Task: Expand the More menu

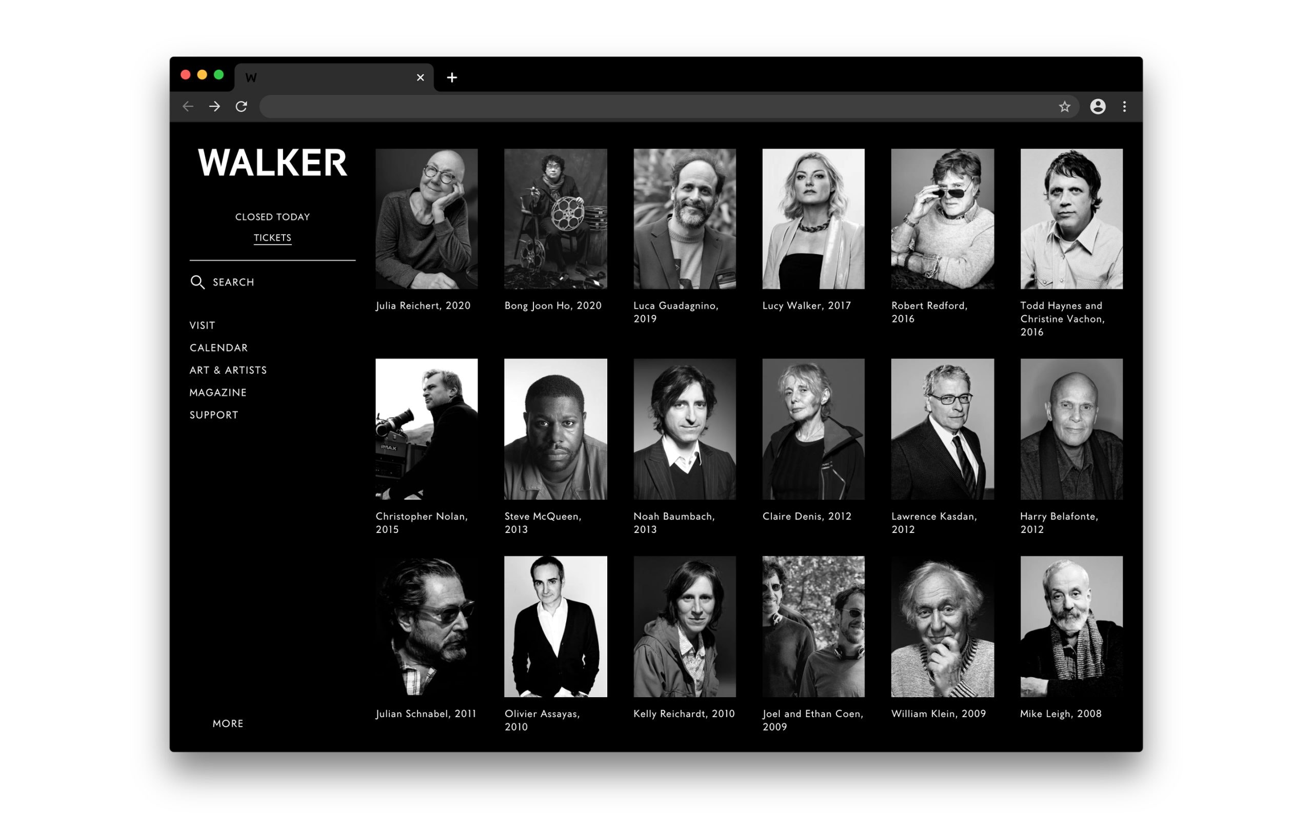Action: coord(228,724)
